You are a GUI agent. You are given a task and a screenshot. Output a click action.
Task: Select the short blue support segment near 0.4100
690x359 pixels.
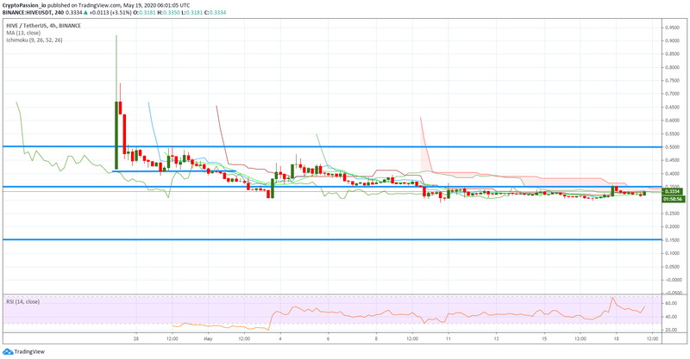click(175, 171)
